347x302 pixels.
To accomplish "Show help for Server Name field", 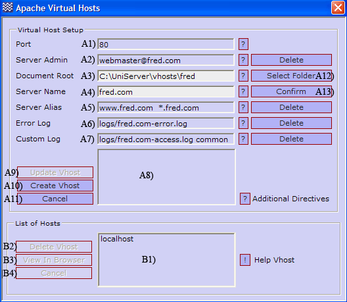I will pyautogui.click(x=243, y=91).
